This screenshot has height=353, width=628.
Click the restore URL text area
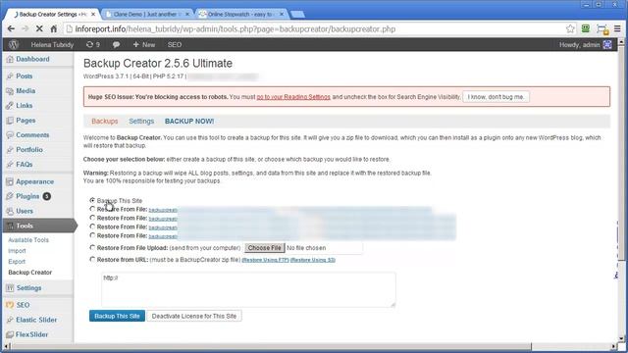click(248, 290)
